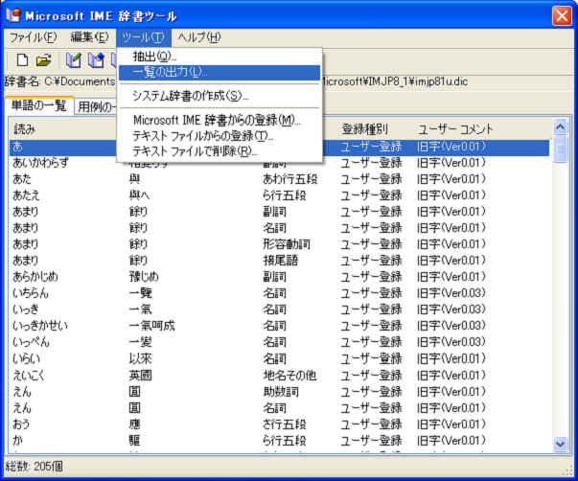This screenshot has width=578, height=481.
Task: Click the fourth toolbar icon beside the Tools menu
Action: click(96, 60)
